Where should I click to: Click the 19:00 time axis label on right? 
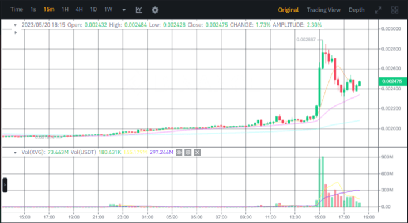(369, 217)
